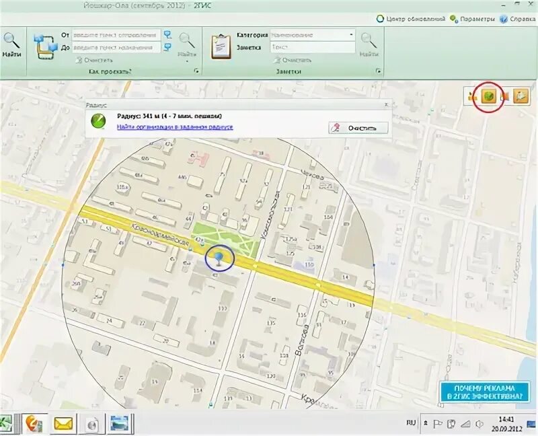Click the green radius tool button circled in red
538x436 pixels.
click(489, 97)
